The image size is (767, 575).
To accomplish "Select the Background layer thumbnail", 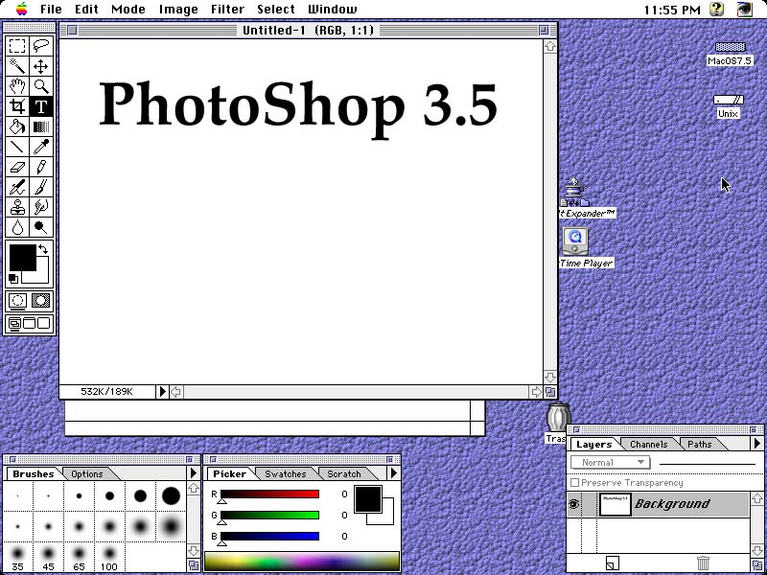I will 615,504.
